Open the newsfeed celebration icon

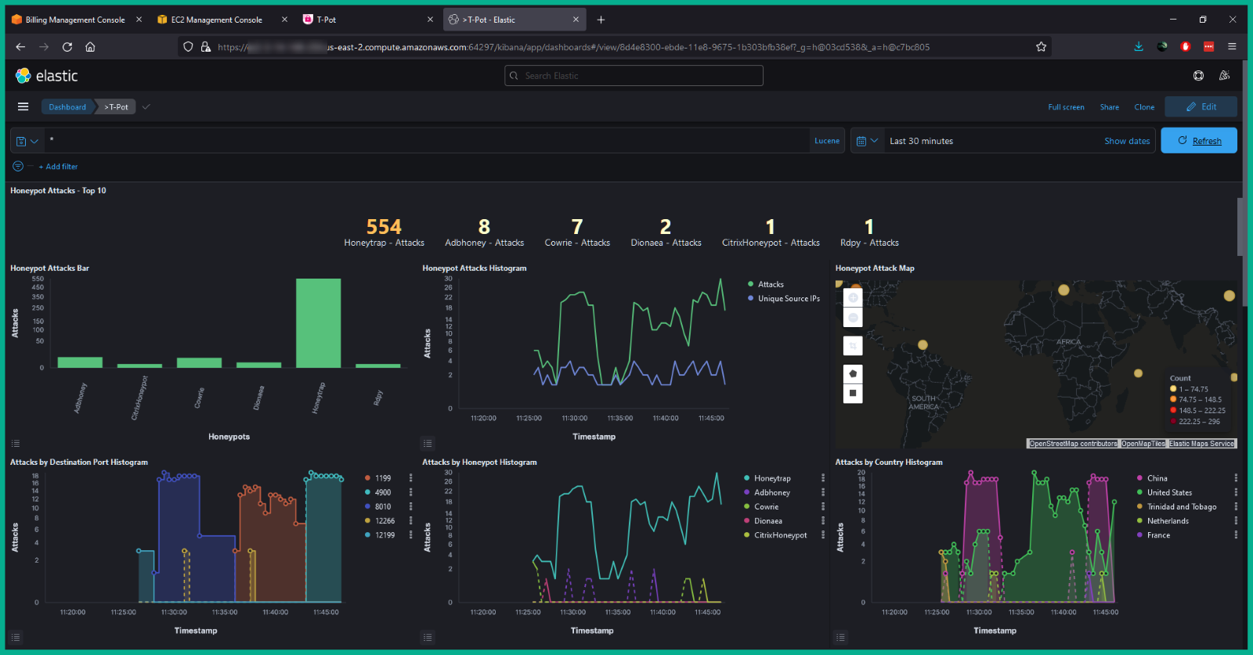(x=1224, y=76)
